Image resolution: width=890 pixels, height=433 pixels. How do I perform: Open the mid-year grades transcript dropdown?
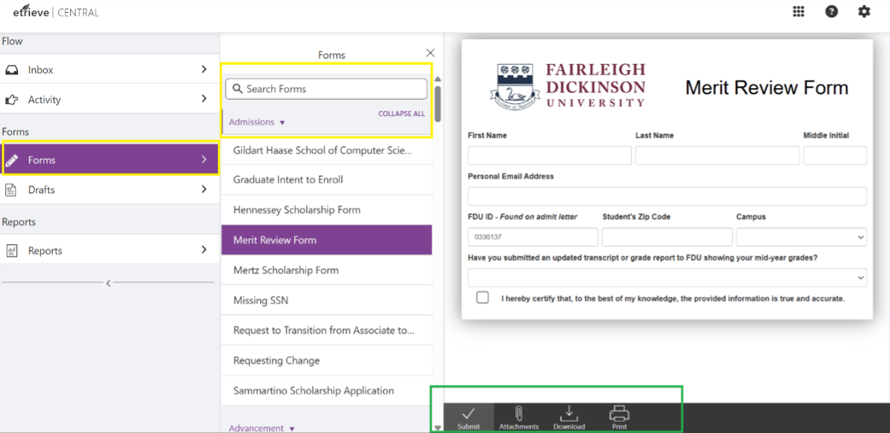point(667,278)
